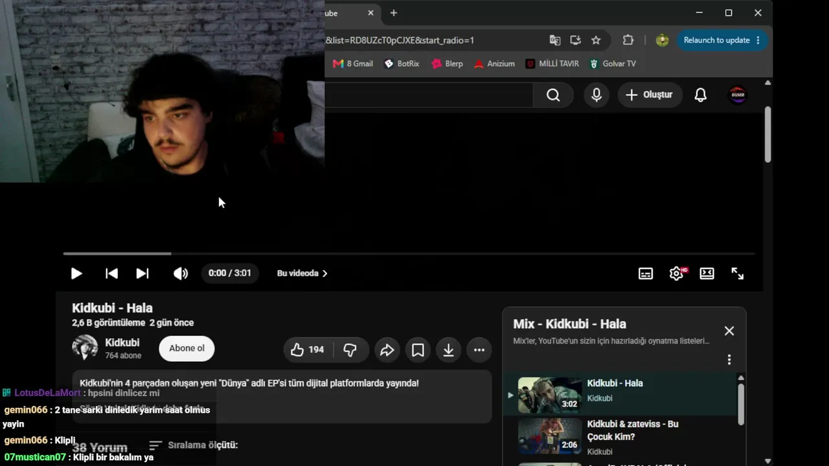Close the Mix - Kidkubi - Hala panel
The image size is (829, 466).
pos(729,331)
